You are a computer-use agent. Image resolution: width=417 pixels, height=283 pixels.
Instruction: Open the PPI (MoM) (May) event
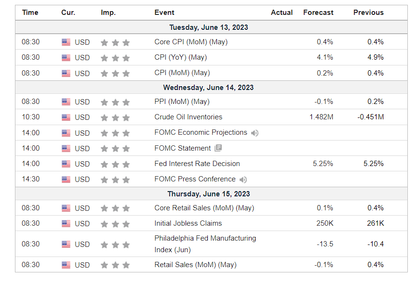tap(182, 102)
